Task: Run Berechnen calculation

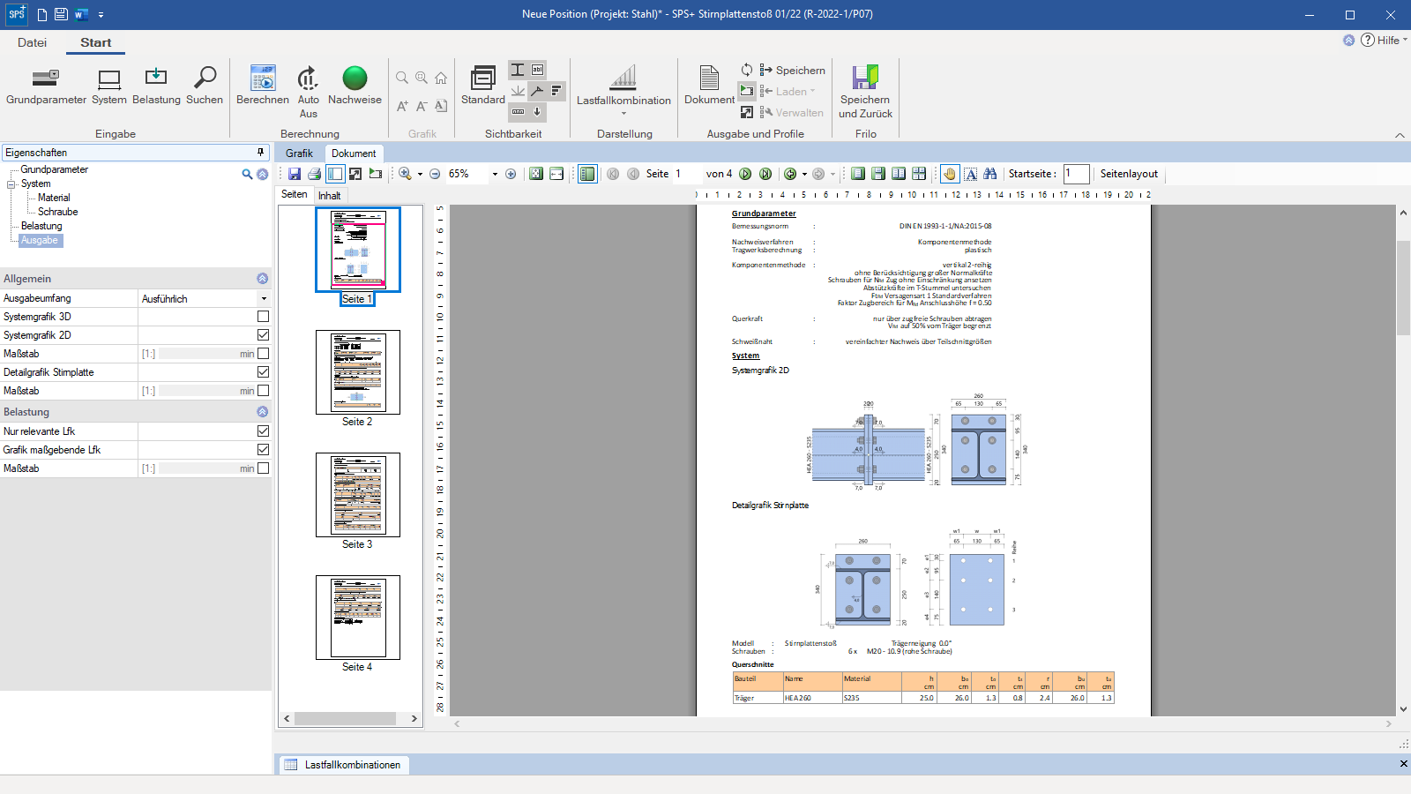Action: (263, 86)
